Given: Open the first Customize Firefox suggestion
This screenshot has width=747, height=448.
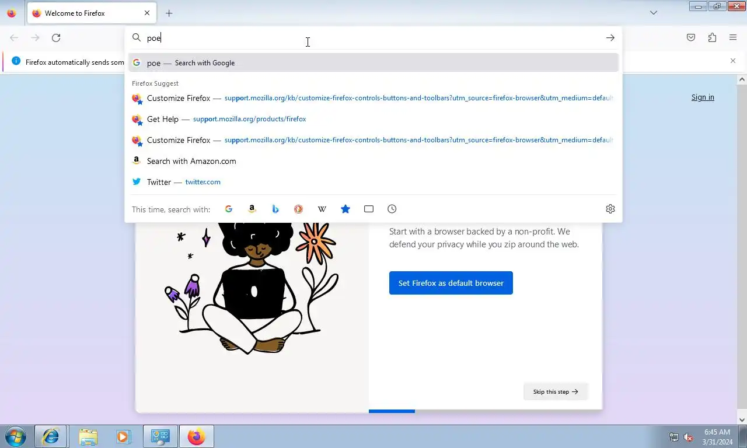Looking at the screenshot, I should pyautogui.click(x=373, y=98).
